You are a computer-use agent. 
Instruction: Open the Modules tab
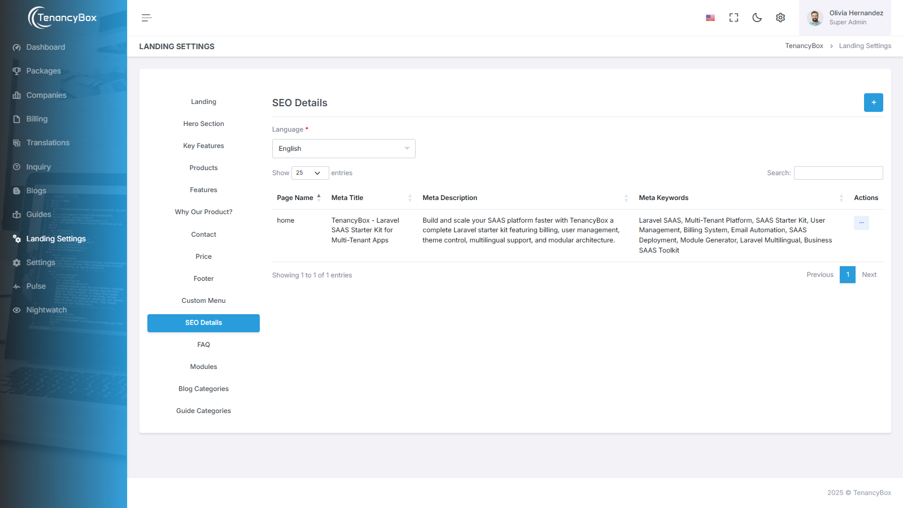click(203, 367)
